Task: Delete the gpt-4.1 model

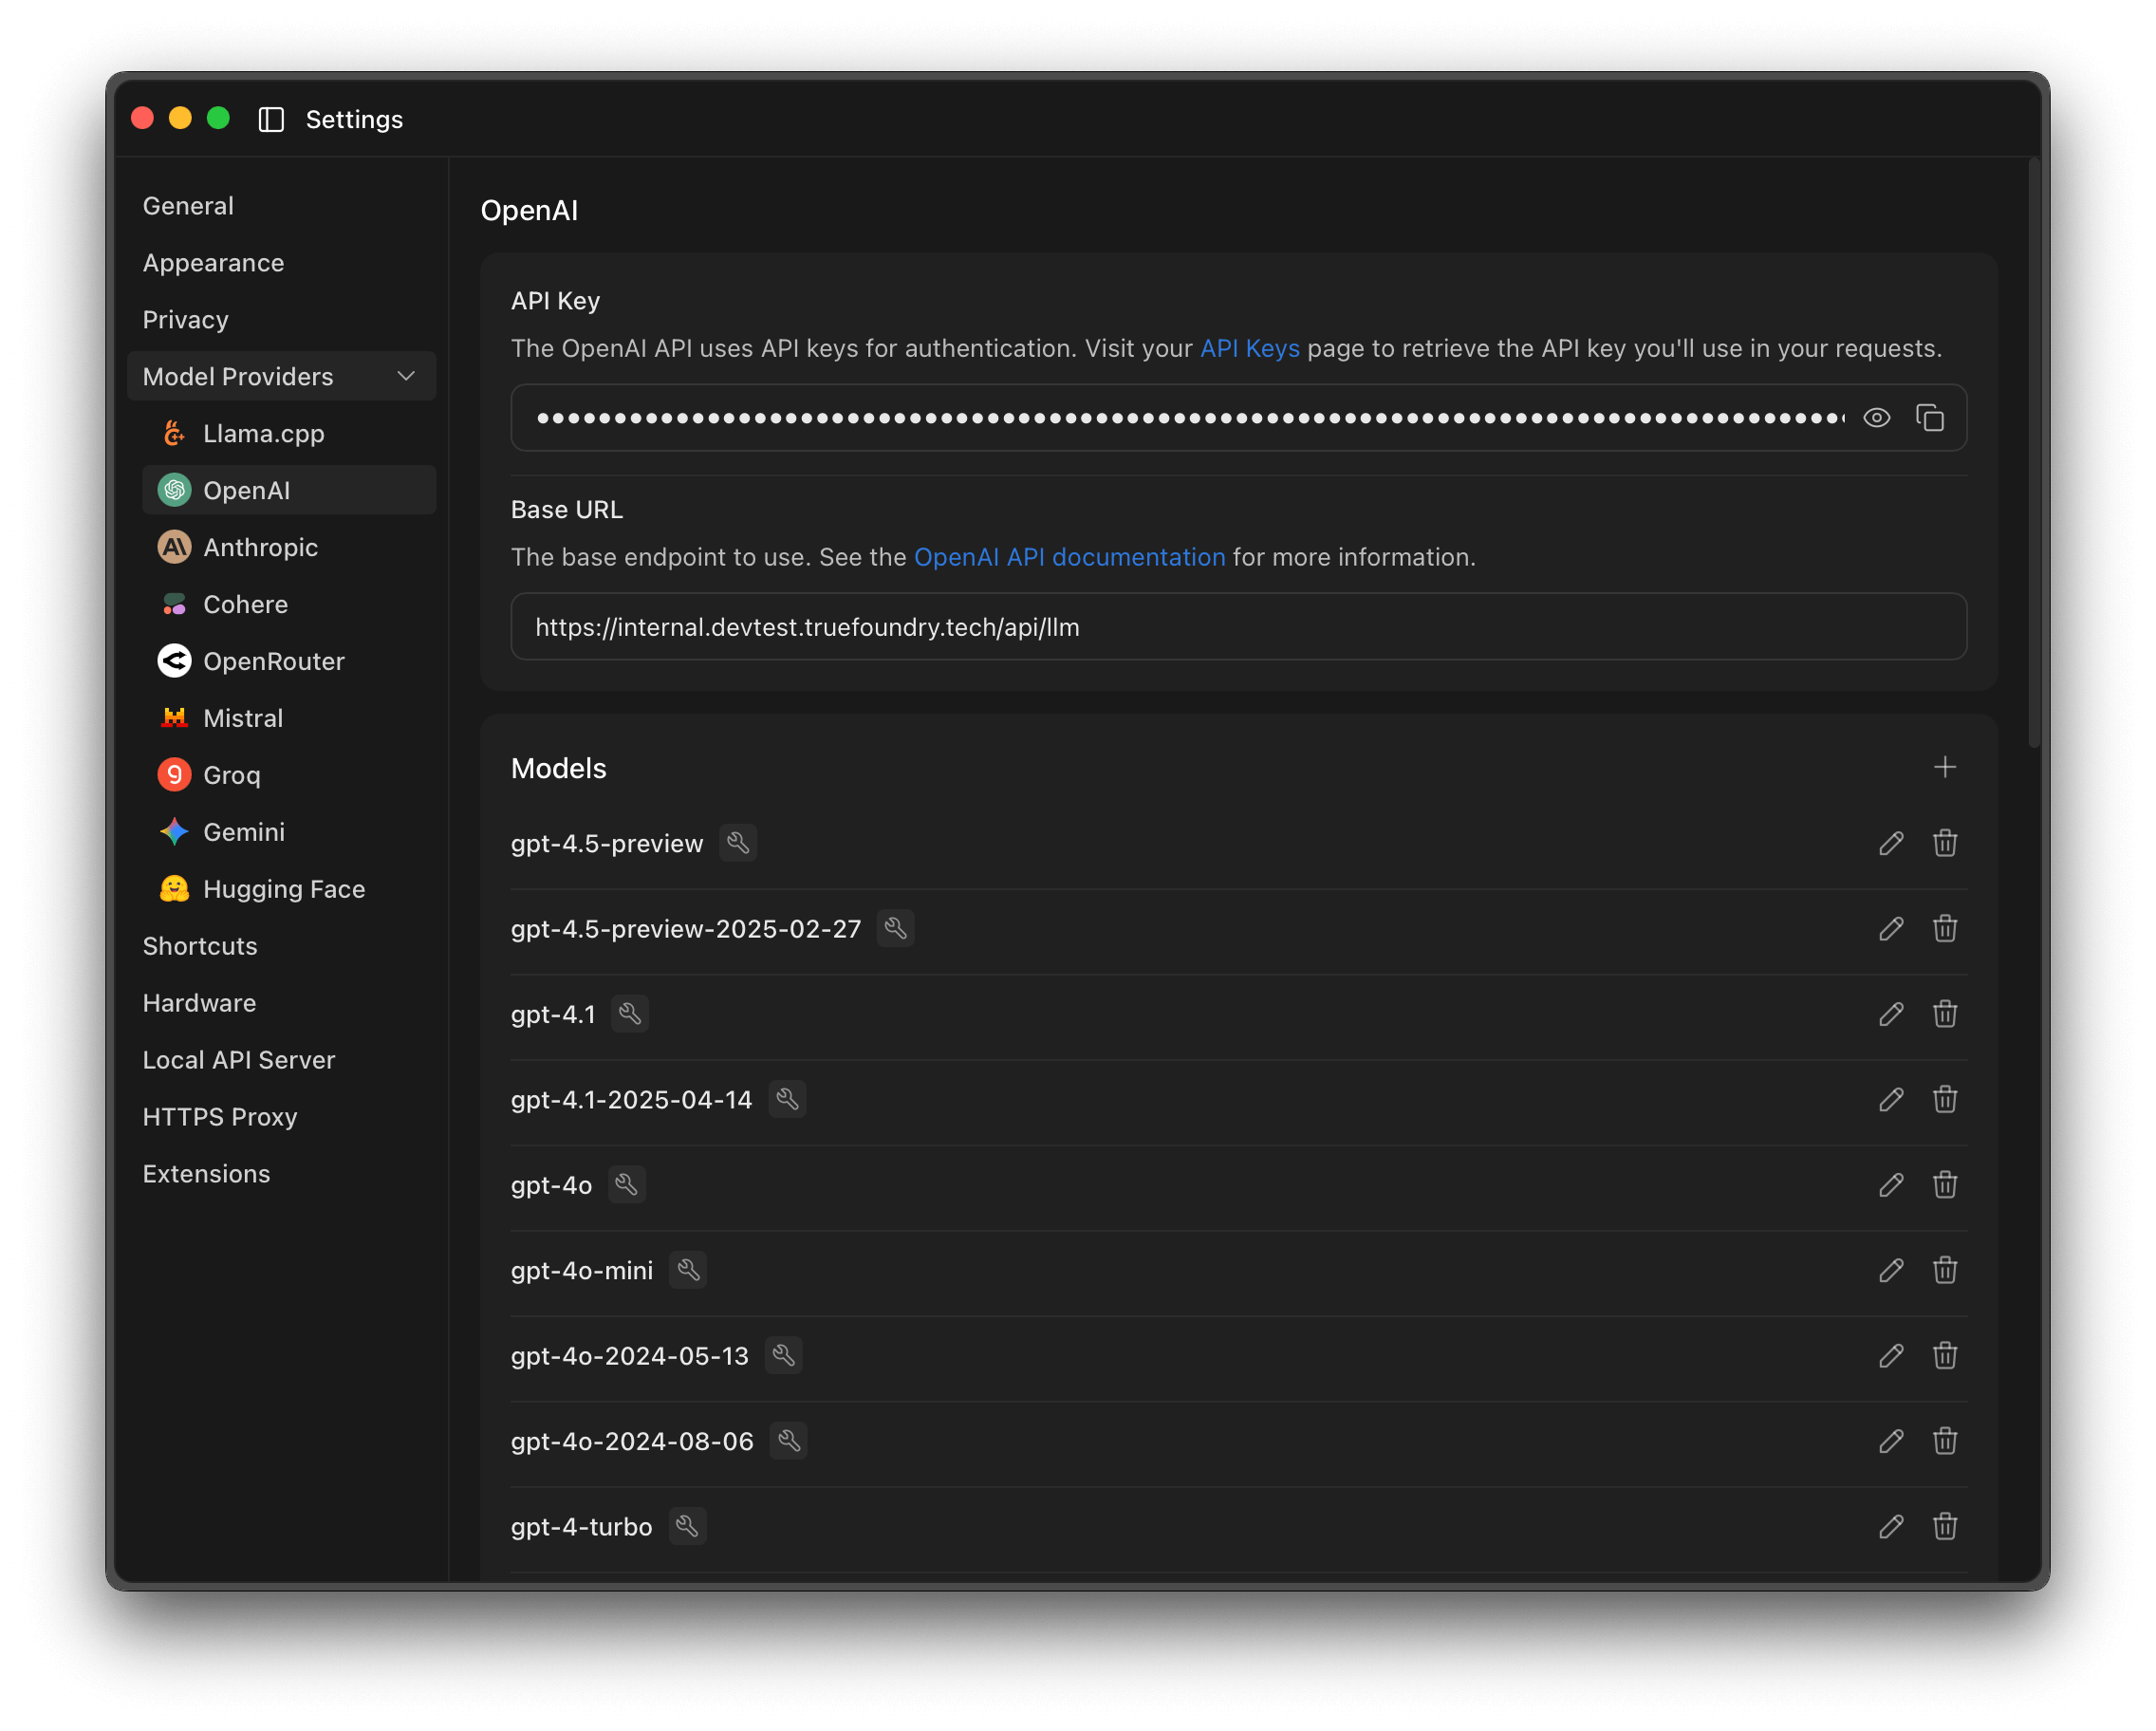Action: pos(1944,1014)
